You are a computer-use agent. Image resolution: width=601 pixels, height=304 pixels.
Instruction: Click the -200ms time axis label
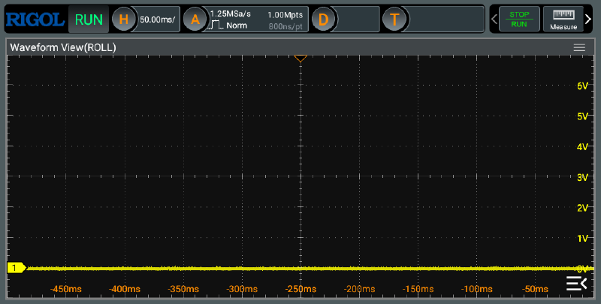(359, 289)
